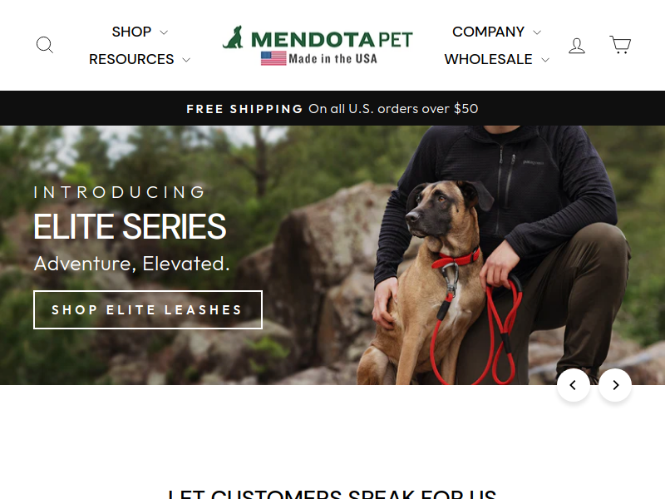
Task: Click the USA flag emblem
Action: pos(273,58)
